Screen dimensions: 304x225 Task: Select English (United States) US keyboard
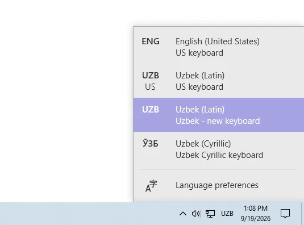219,47
